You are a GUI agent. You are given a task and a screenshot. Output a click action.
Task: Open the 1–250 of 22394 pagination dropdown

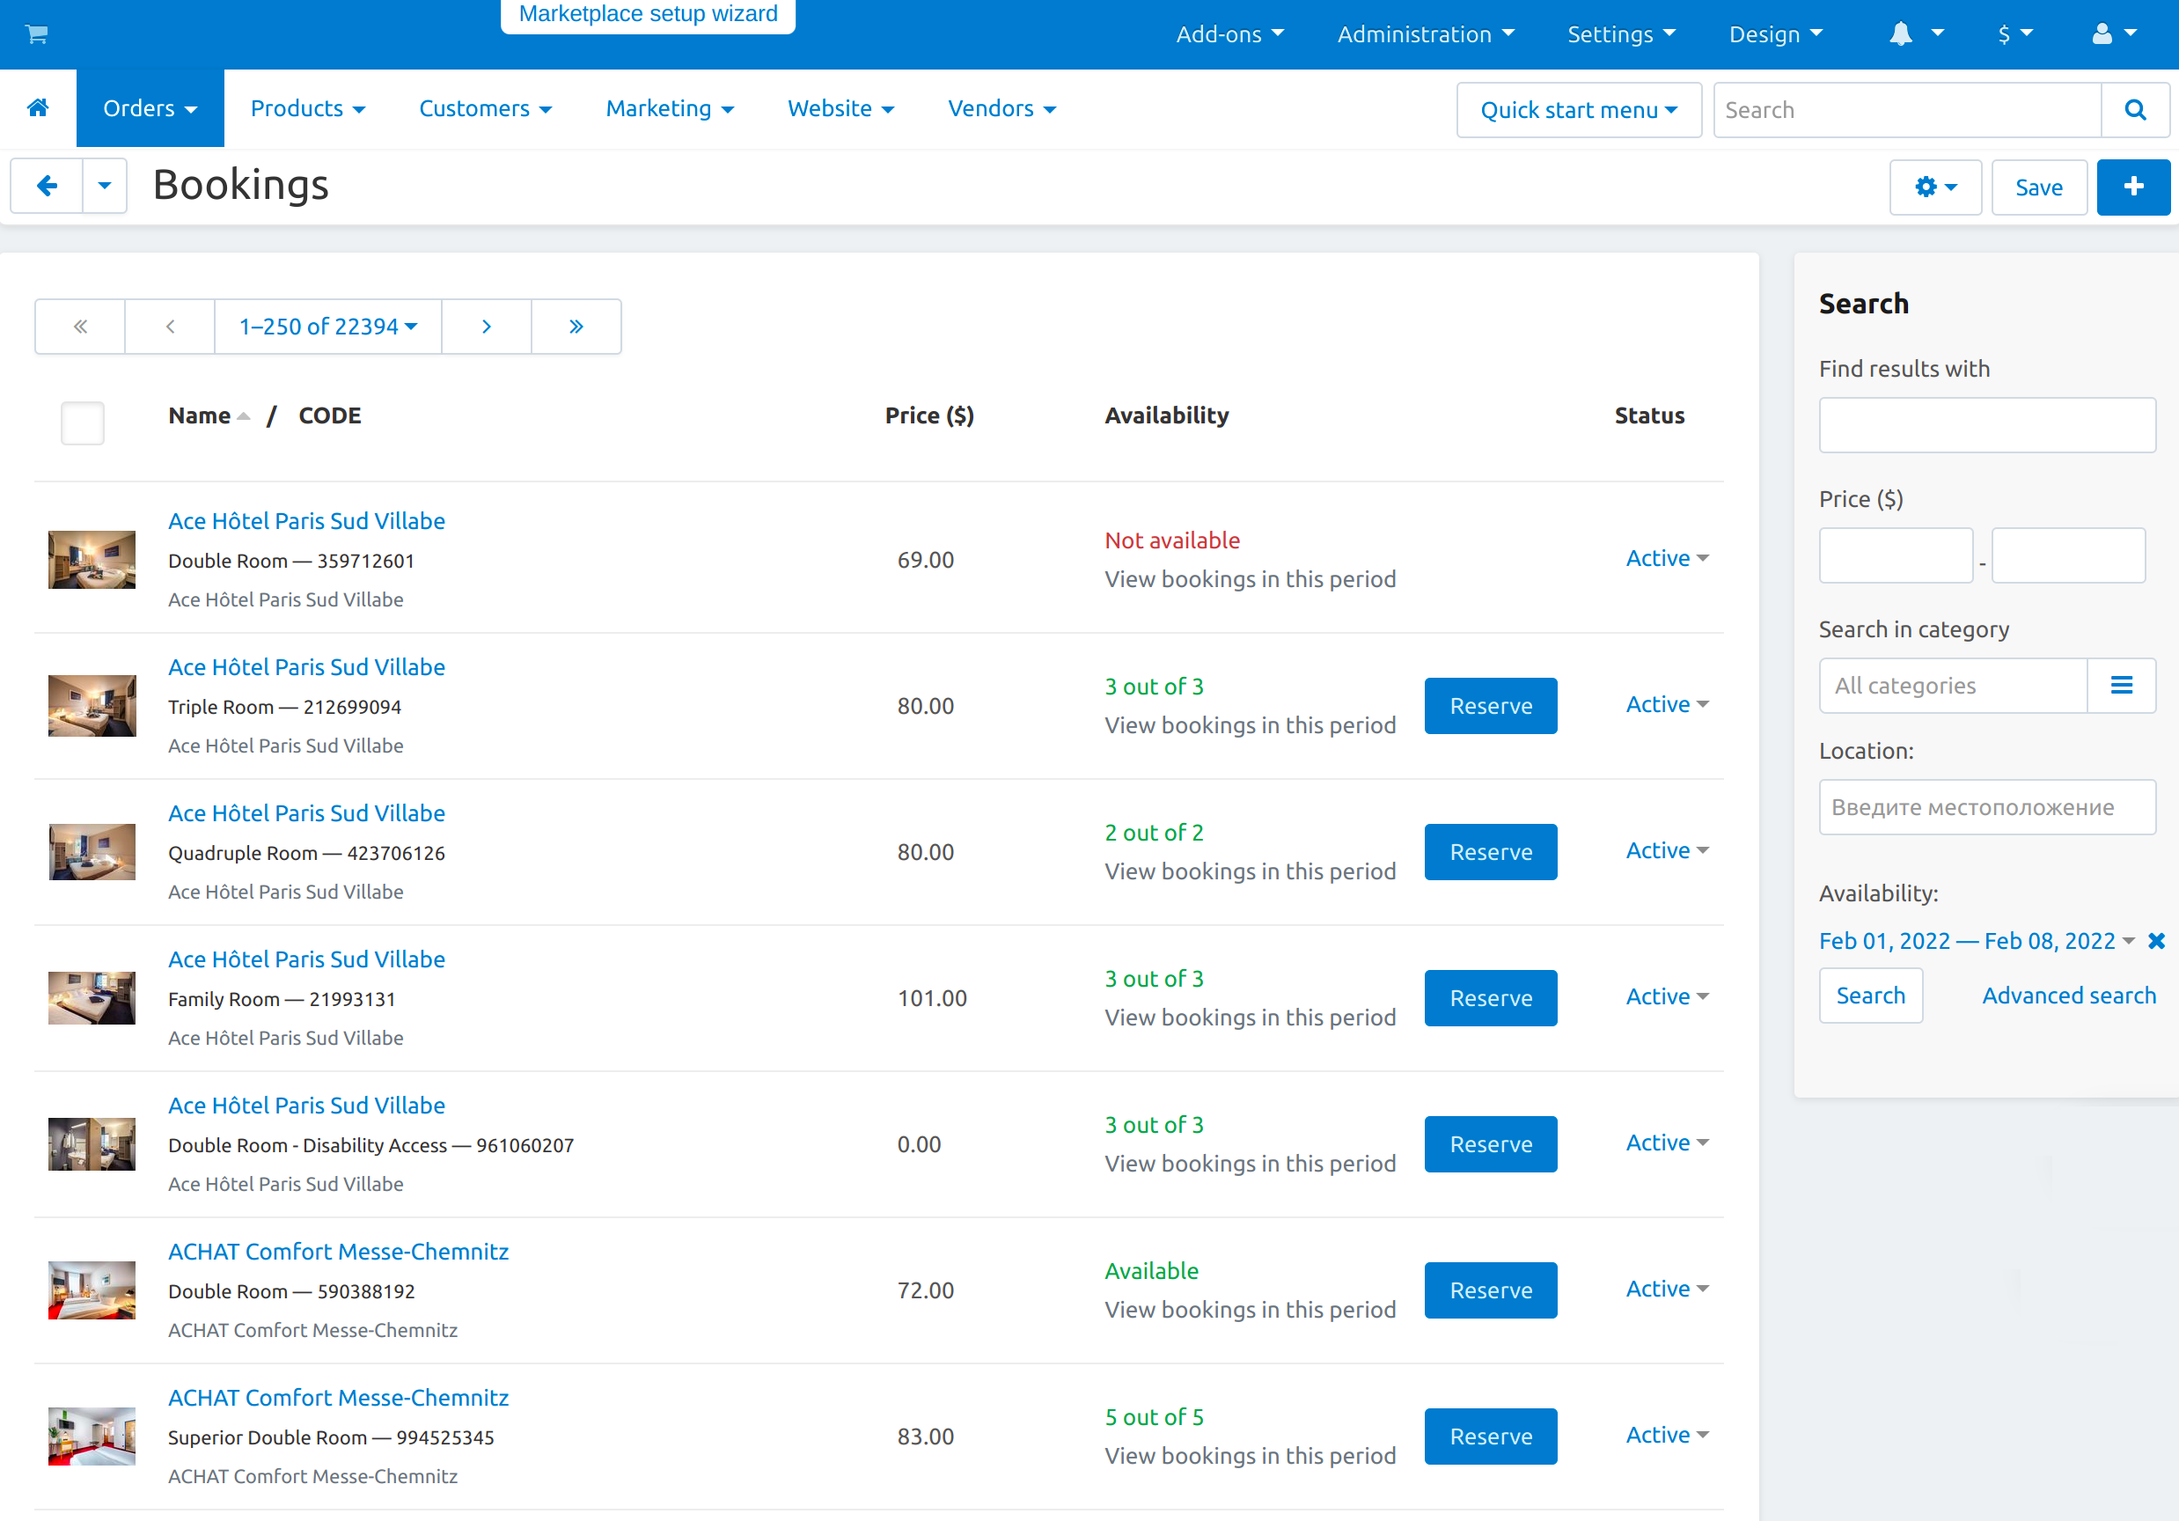[328, 327]
